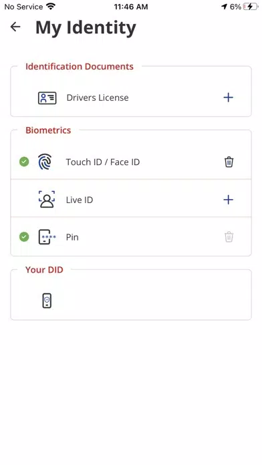Screen dimensions: 262x465
Task: Tap the phone shield DID icon
Action: click(x=47, y=301)
